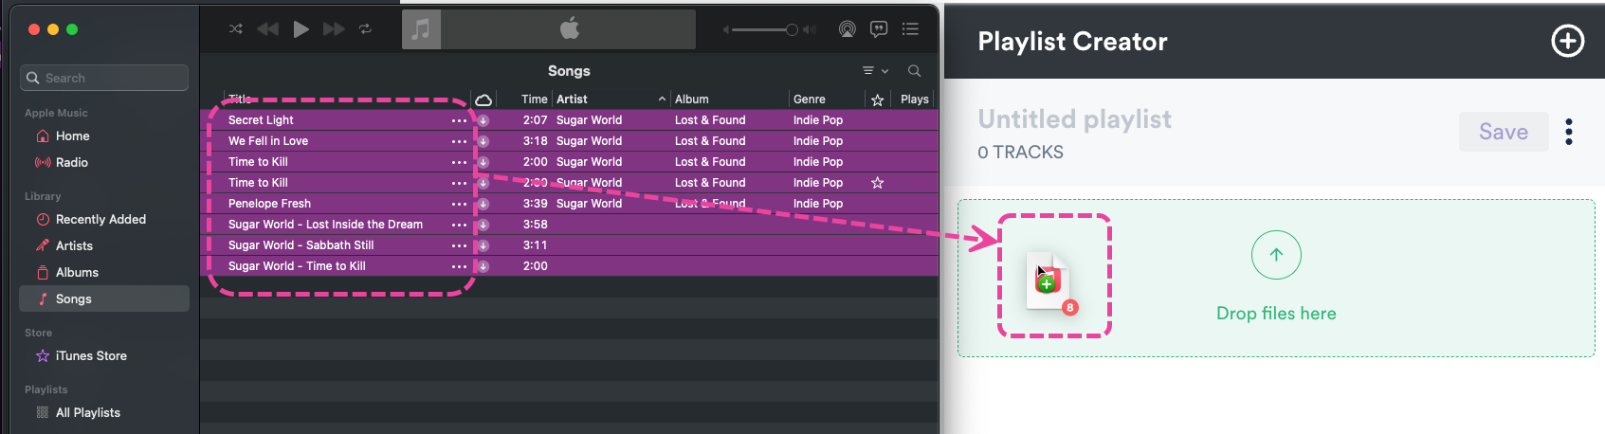
Task: Click the sidebar Search field
Action: pyautogui.click(x=104, y=78)
